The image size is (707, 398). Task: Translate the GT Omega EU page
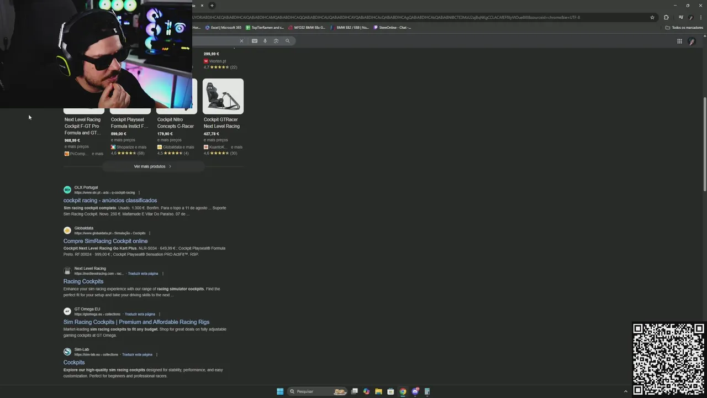click(140, 315)
